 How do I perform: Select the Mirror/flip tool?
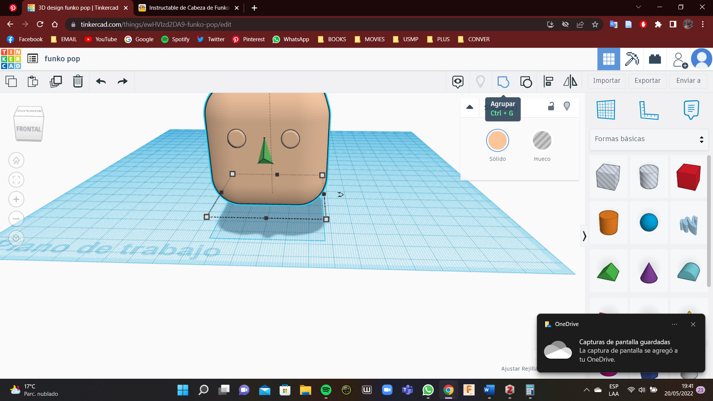570,81
